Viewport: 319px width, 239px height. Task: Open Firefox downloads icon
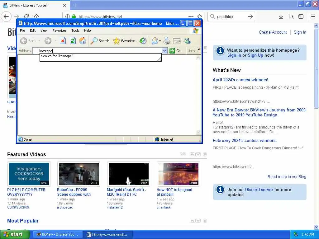281,16
